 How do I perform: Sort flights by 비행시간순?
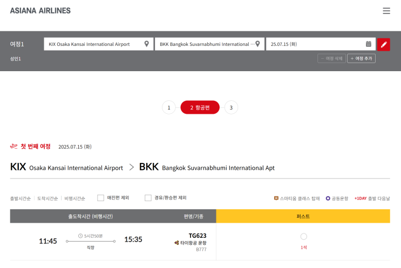pyautogui.click(x=74, y=198)
